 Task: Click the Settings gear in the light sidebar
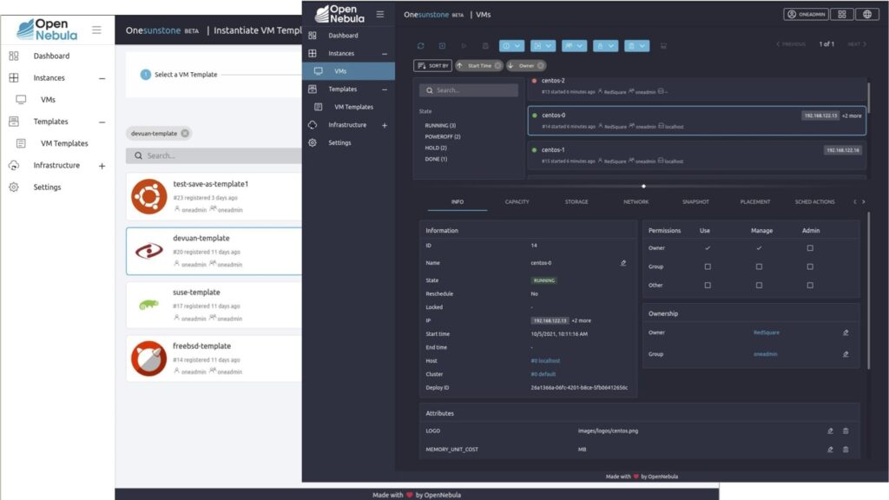(14, 187)
